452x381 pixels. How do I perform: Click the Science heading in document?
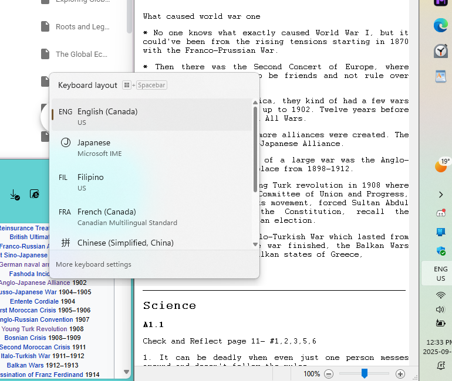(170, 305)
